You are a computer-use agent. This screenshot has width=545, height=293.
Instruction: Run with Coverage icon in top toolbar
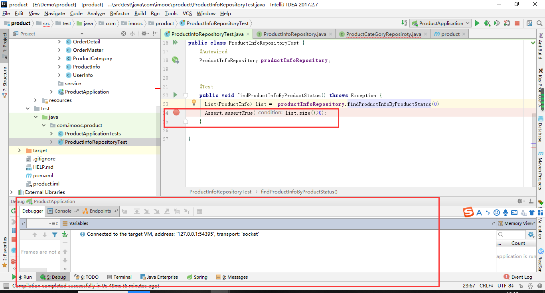tap(497, 23)
